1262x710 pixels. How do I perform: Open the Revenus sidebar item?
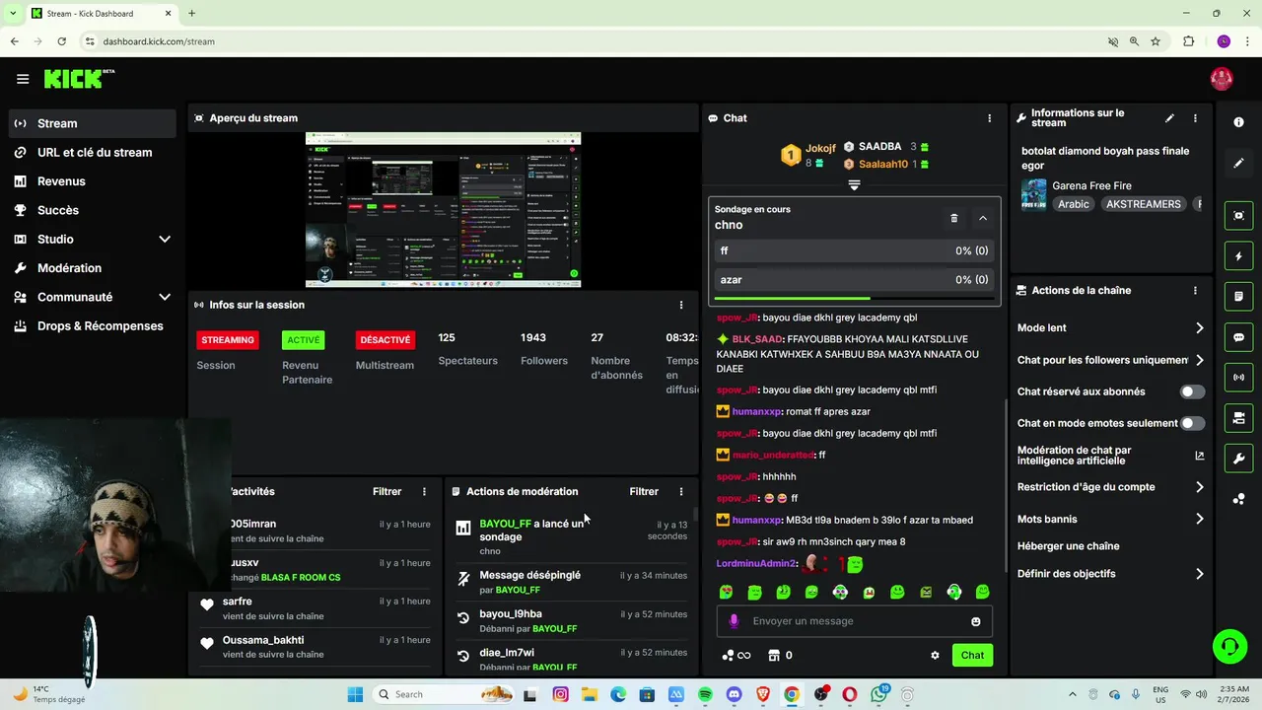coord(94,181)
